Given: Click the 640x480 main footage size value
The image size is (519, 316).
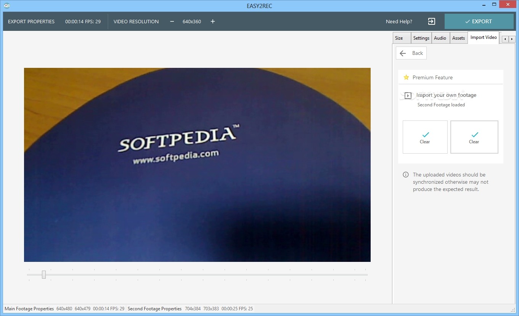Looking at the screenshot, I should click(x=64, y=308).
